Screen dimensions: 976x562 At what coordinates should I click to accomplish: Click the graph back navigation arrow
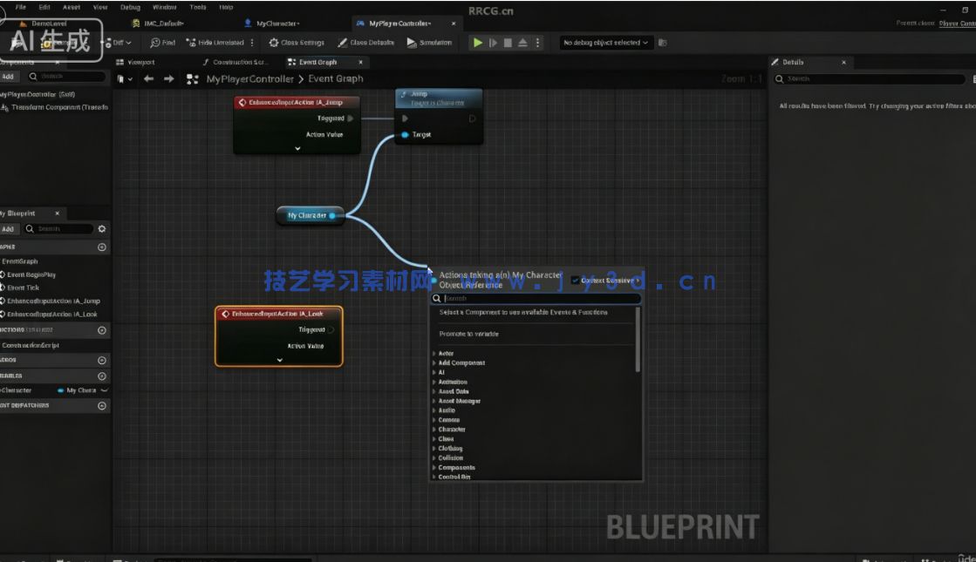tap(149, 78)
